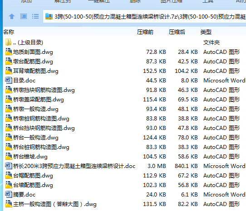Click the icon of 桥台桩钢筋构造图.dwg
This screenshot has width=246, height=211.
pyautogui.click(x=9, y=147)
